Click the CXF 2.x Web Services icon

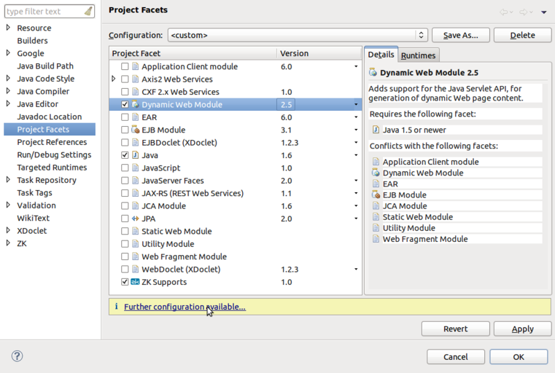click(x=135, y=92)
